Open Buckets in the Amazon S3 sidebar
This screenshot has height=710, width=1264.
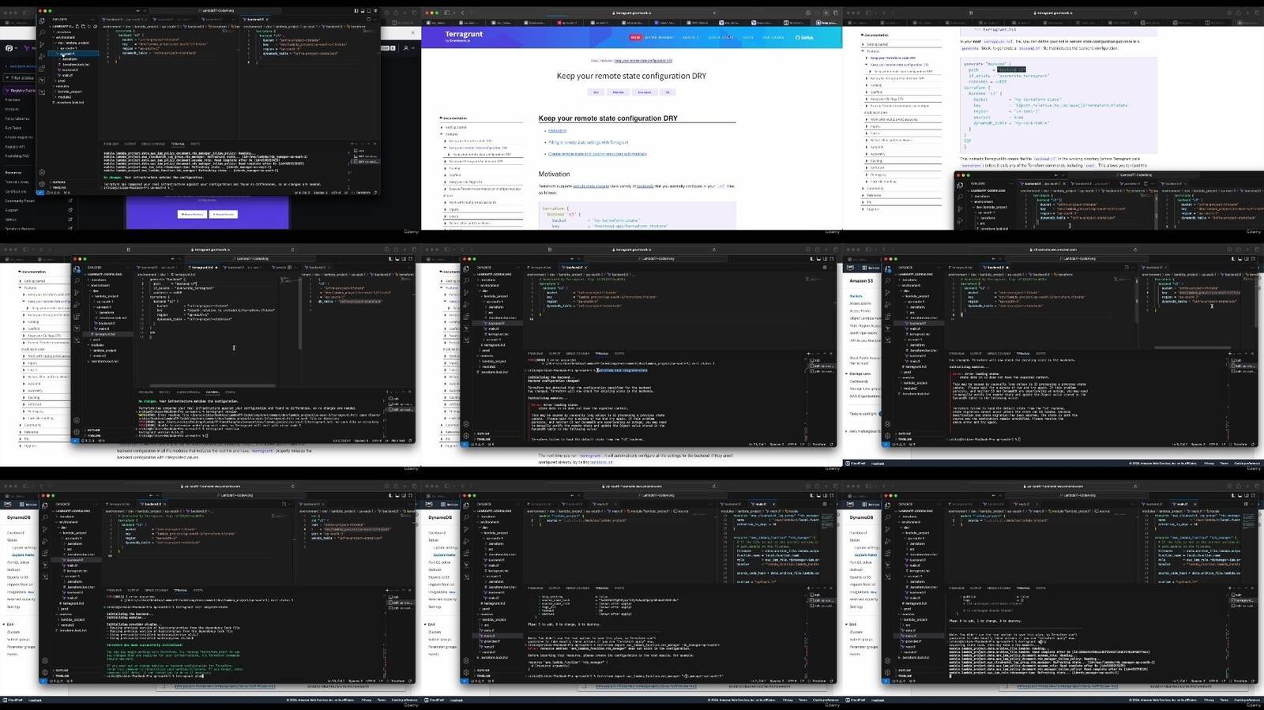coord(856,296)
